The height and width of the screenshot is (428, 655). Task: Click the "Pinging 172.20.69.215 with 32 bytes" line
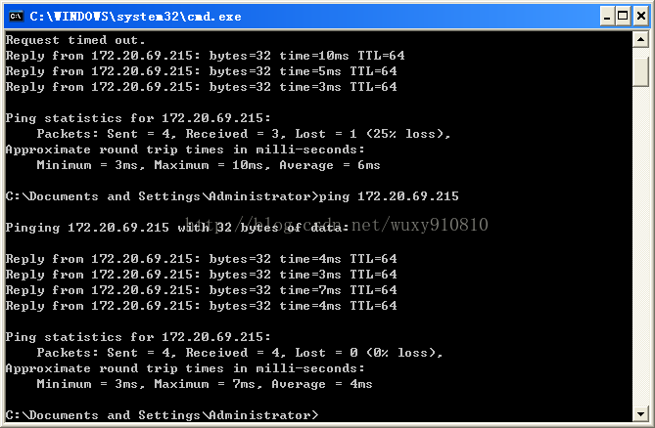pos(176,228)
